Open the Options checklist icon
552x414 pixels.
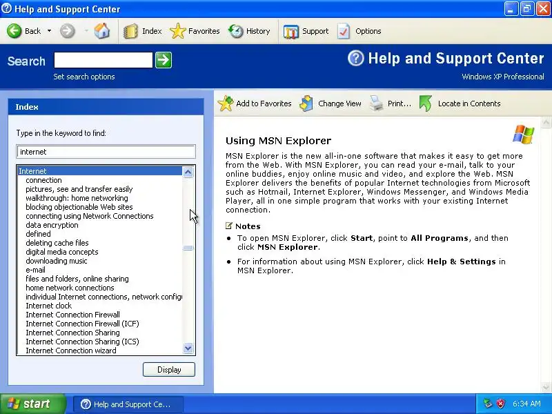(x=344, y=31)
